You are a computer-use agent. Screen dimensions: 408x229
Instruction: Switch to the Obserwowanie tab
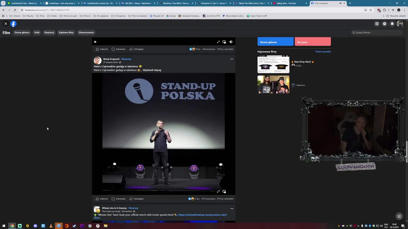pyautogui.click(x=86, y=32)
